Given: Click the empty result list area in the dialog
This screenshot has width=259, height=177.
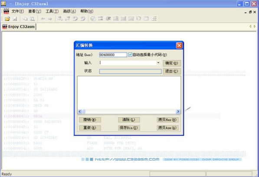Looking at the screenshot, I should (x=129, y=93).
